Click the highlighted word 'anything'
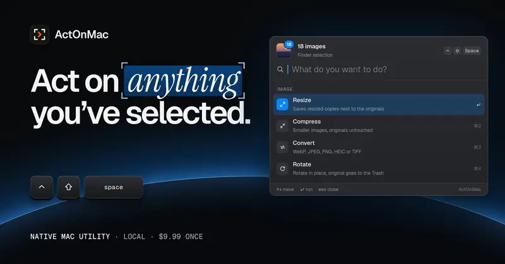Viewport: 505px width, 264px height. coord(183,81)
